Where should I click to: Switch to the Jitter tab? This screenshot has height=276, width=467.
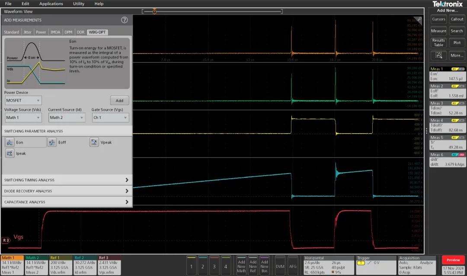[27, 32]
